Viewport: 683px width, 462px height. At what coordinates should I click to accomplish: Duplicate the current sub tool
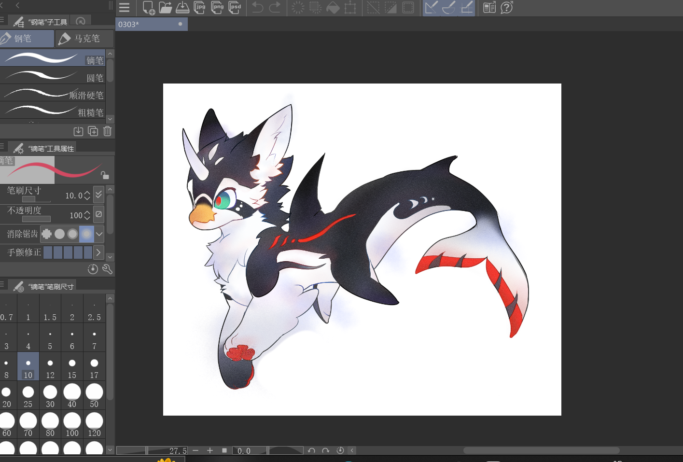coord(93,131)
